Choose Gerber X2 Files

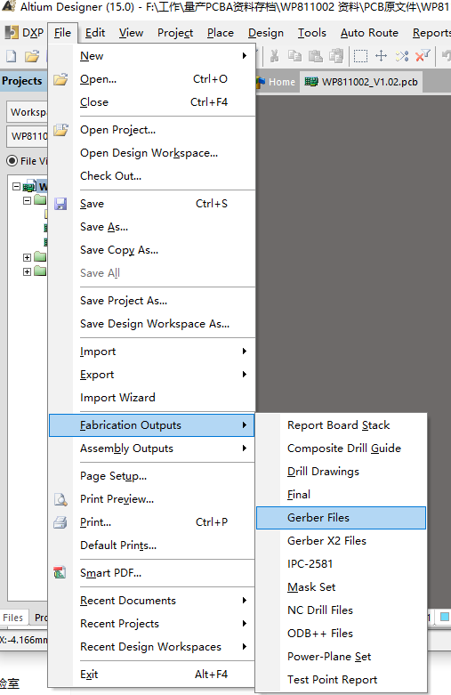click(x=341, y=541)
